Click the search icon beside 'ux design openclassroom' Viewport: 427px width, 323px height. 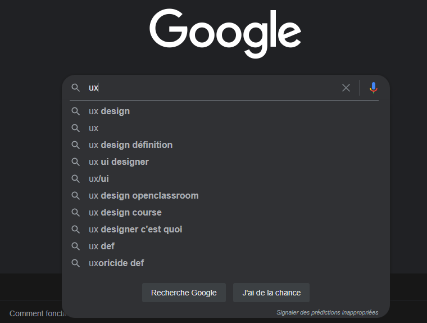pos(75,196)
